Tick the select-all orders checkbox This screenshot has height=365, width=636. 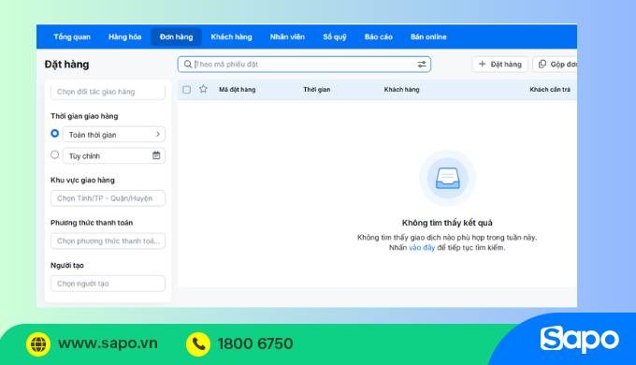[186, 89]
